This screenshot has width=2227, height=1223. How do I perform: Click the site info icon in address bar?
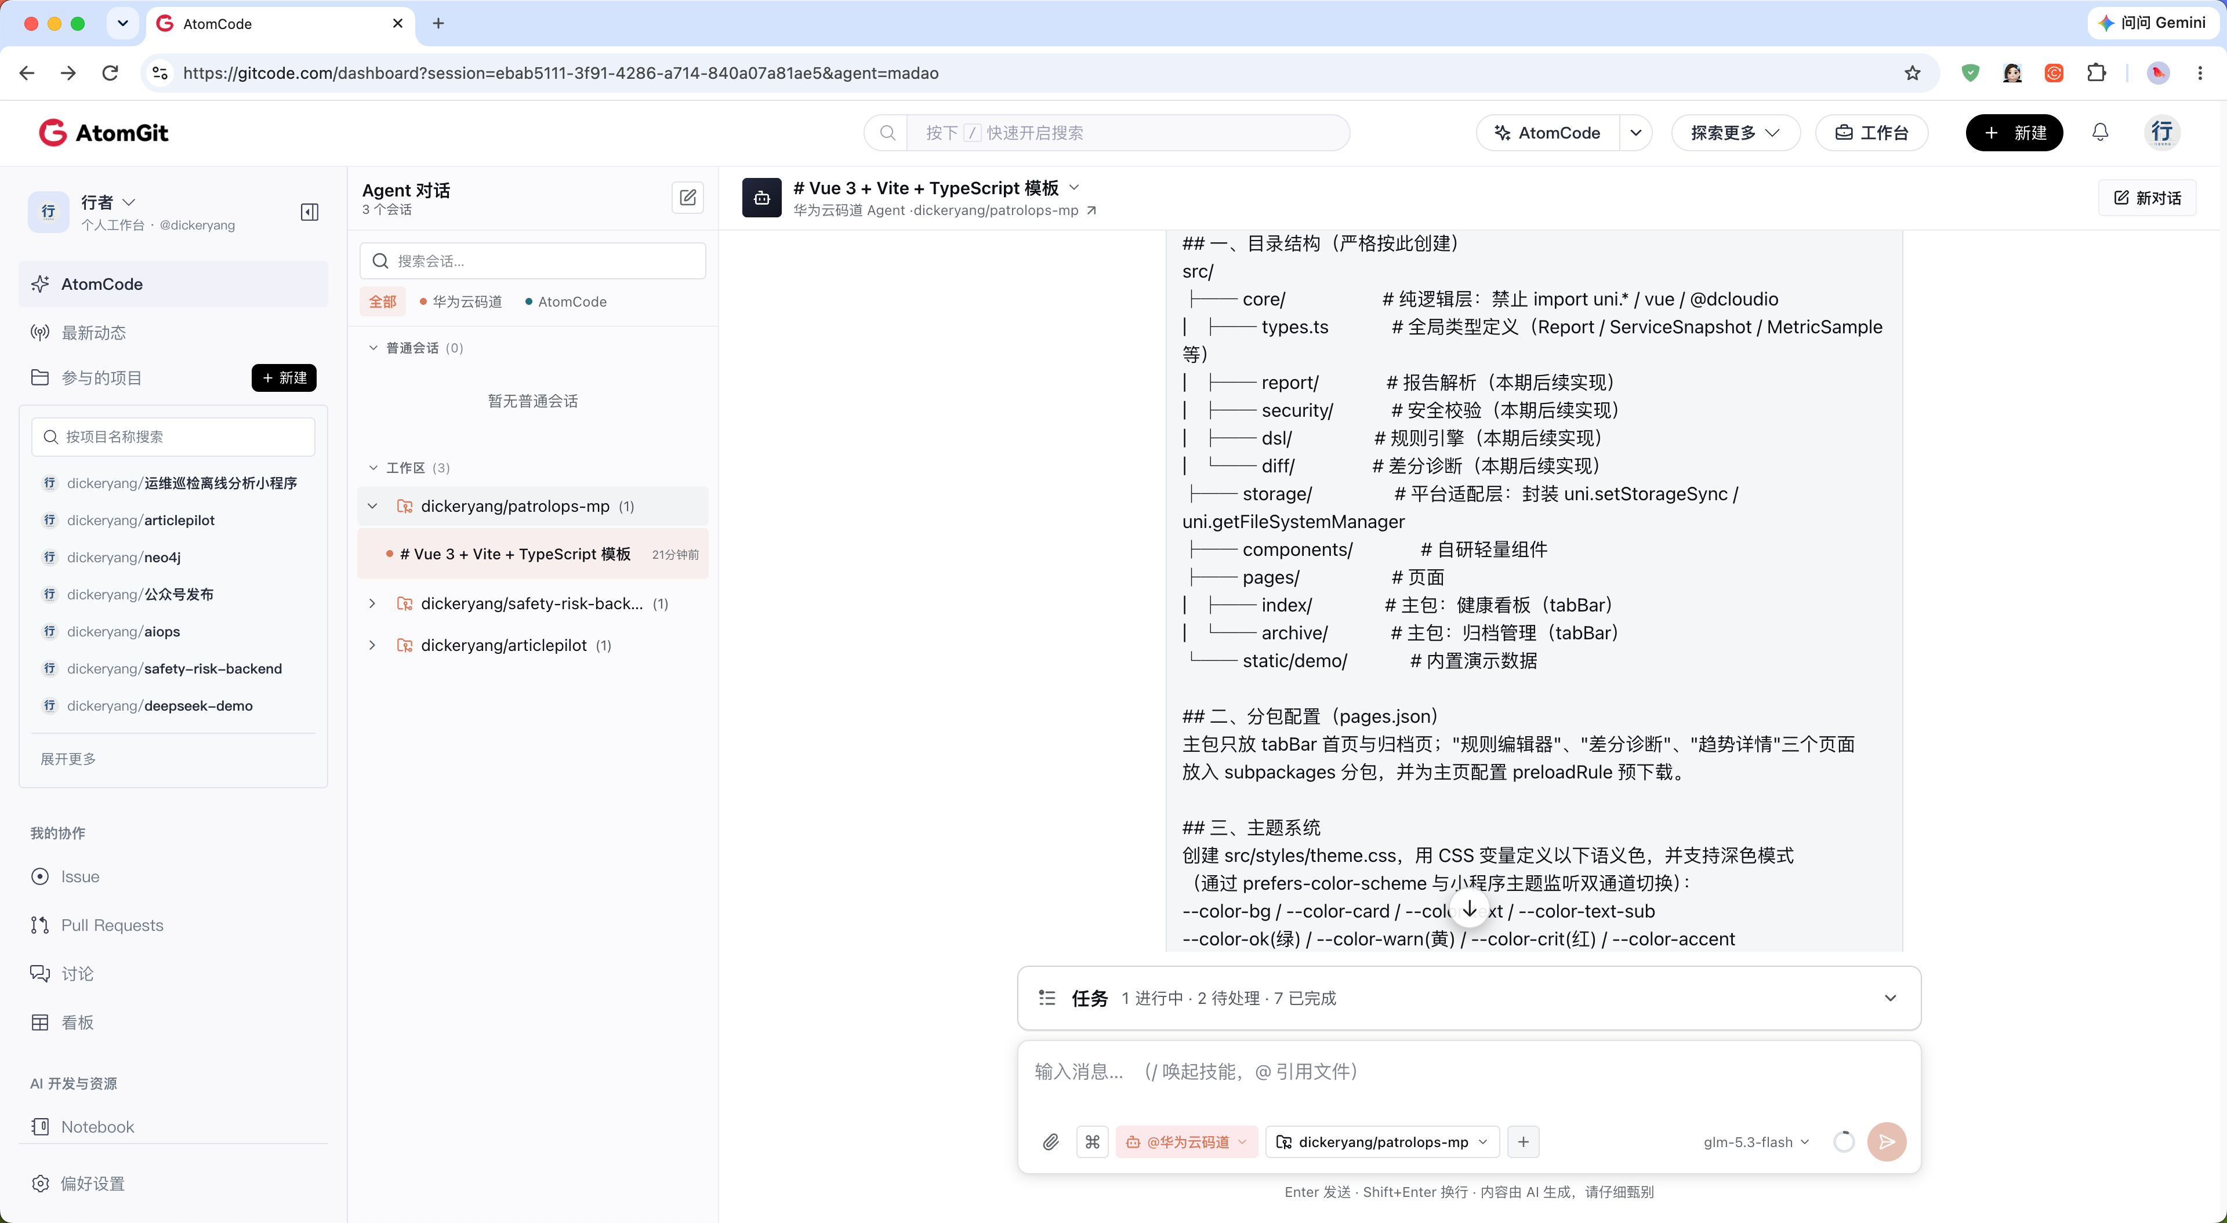click(160, 74)
